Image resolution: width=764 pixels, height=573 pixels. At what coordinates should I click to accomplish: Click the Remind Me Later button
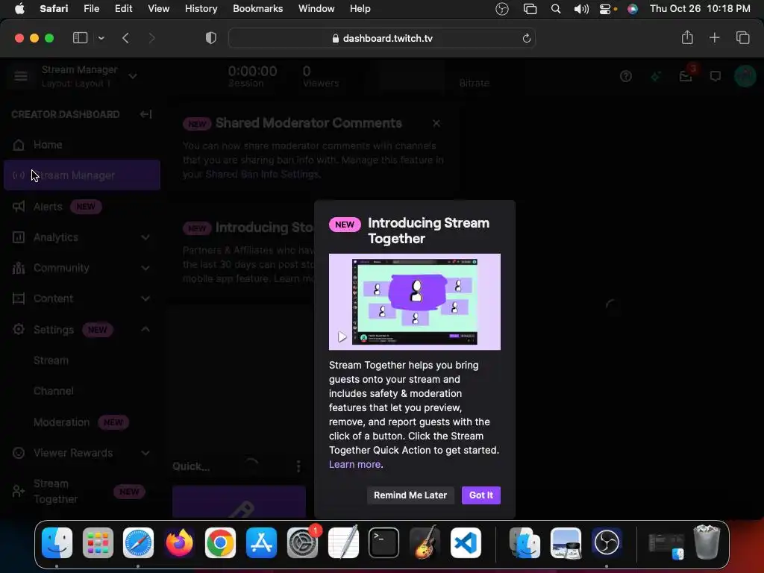coord(410,495)
